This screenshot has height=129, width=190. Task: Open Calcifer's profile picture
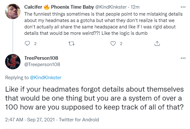coord(13,11)
